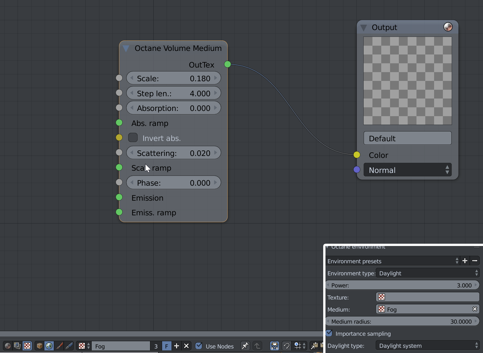Toggle the backdrop display icon in header
The image size is (483, 353).
(x=275, y=346)
